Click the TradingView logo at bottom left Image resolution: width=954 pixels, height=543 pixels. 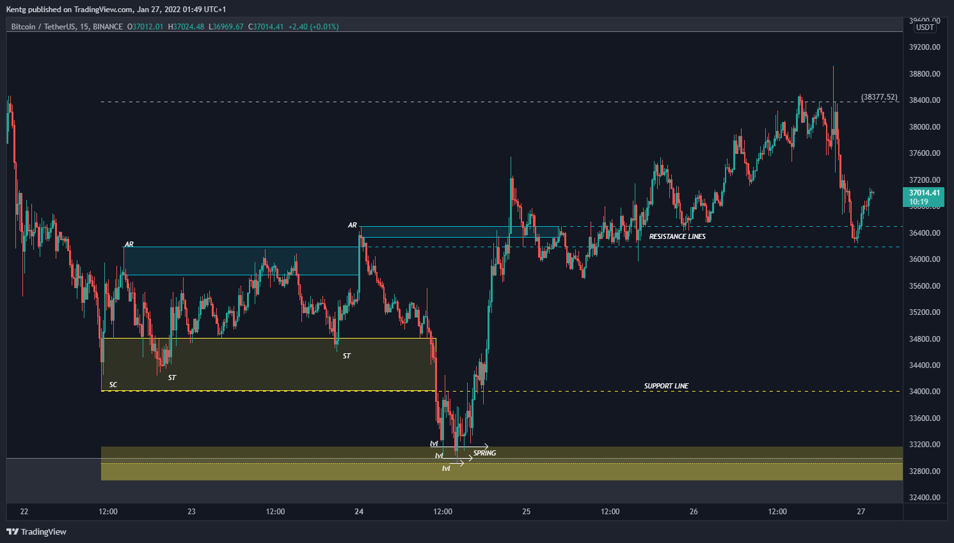pyautogui.click(x=36, y=532)
